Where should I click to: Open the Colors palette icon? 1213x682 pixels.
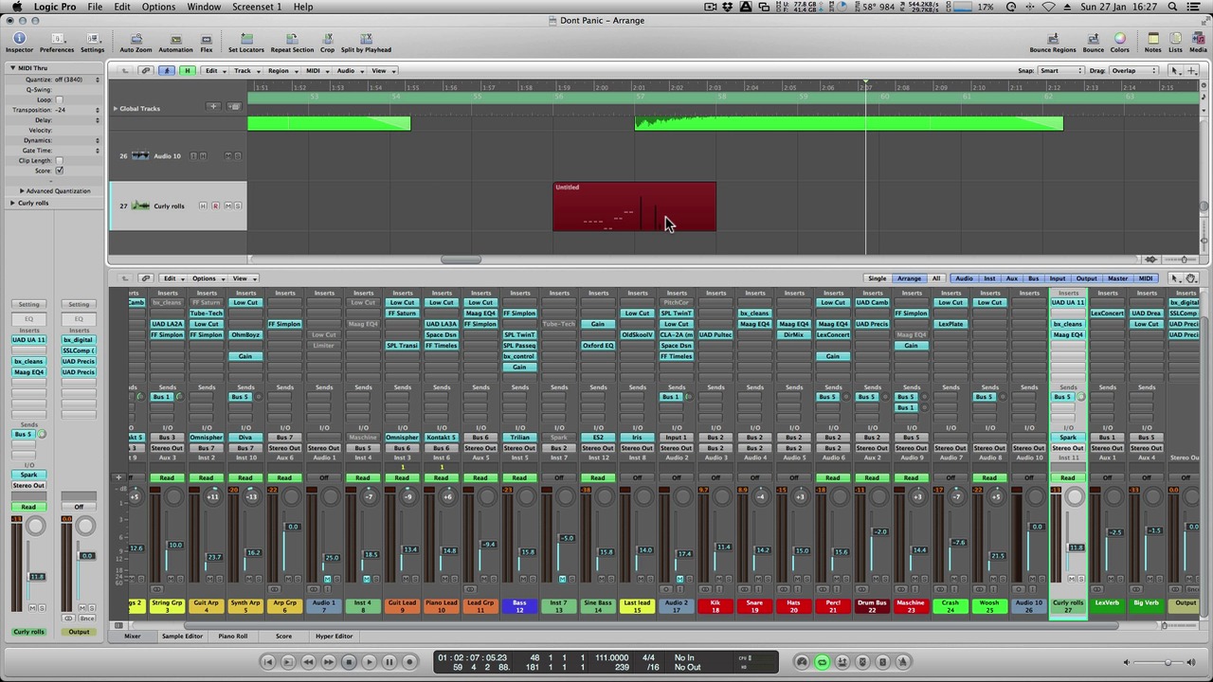1120,43
